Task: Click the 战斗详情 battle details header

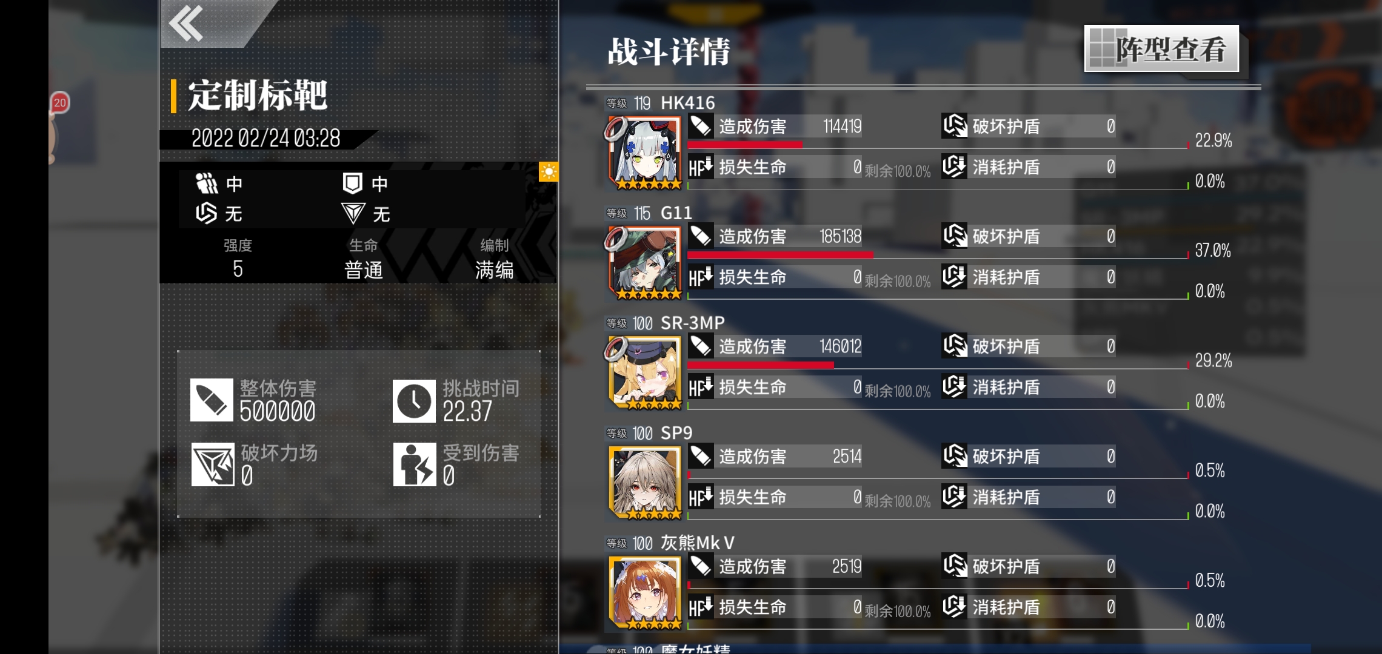Action: [669, 51]
